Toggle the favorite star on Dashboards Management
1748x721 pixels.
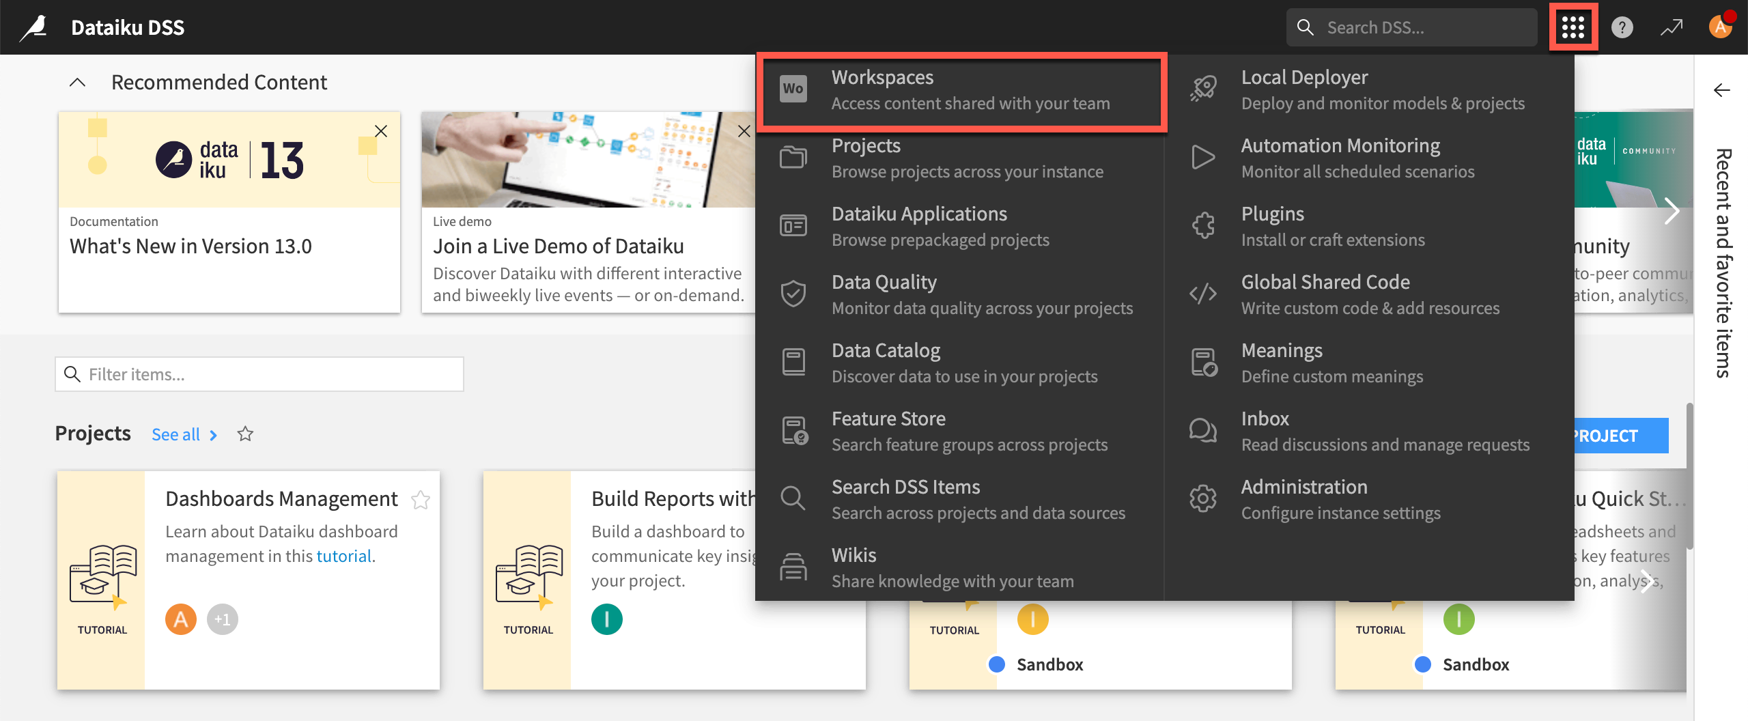(x=421, y=500)
